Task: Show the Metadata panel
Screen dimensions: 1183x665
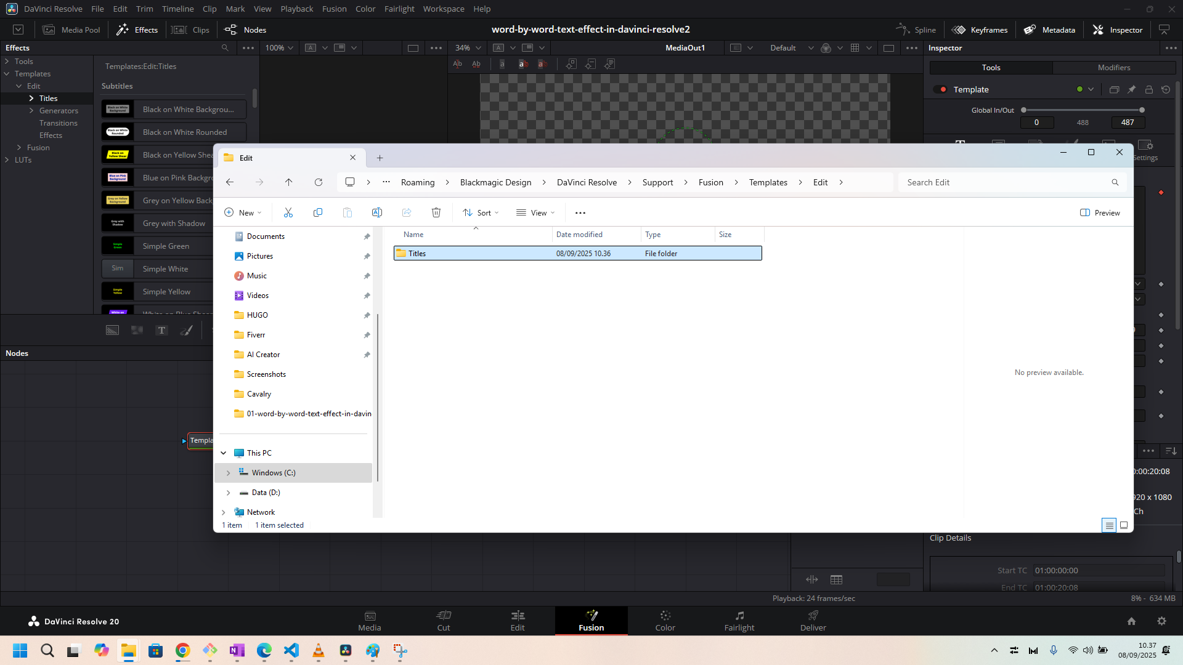Action: pos(1049,30)
